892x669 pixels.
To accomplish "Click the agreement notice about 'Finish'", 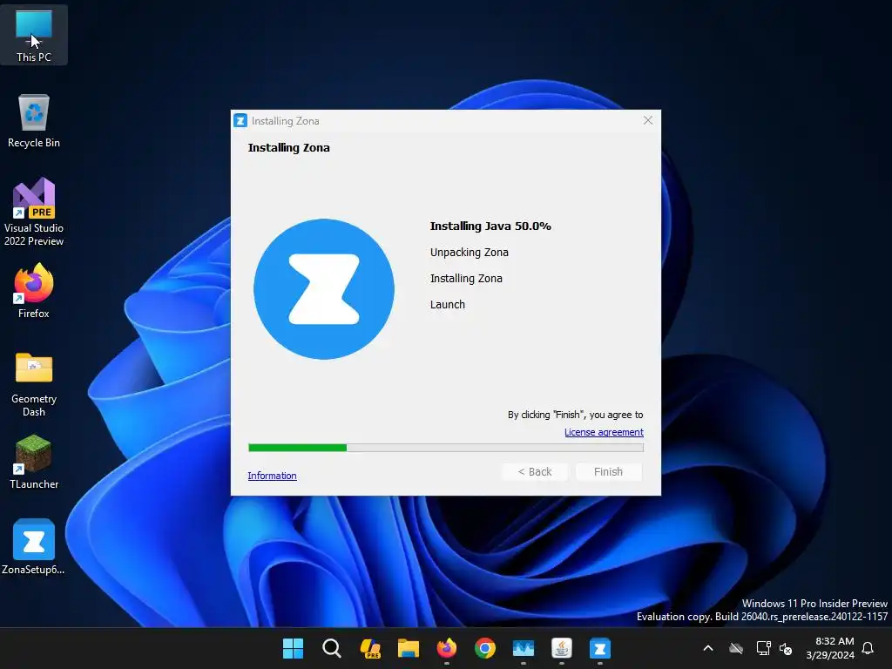I will point(575,415).
